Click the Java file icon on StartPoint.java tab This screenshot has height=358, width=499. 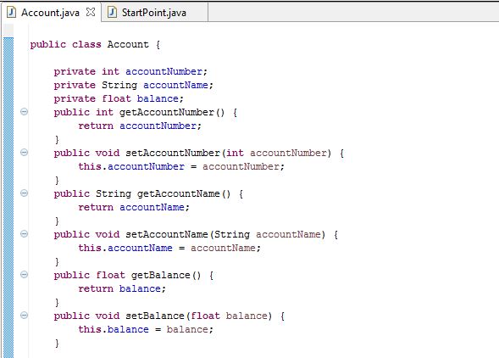(112, 13)
